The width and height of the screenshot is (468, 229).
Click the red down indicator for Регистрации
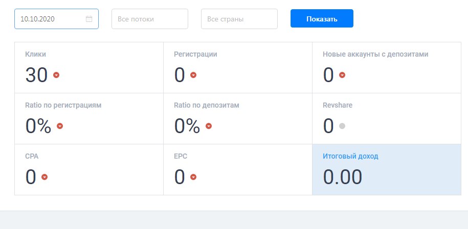[x=193, y=75]
